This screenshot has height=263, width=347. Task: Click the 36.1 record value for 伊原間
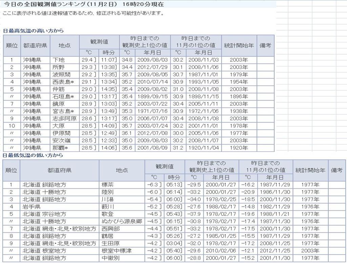[x=127, y=133]
